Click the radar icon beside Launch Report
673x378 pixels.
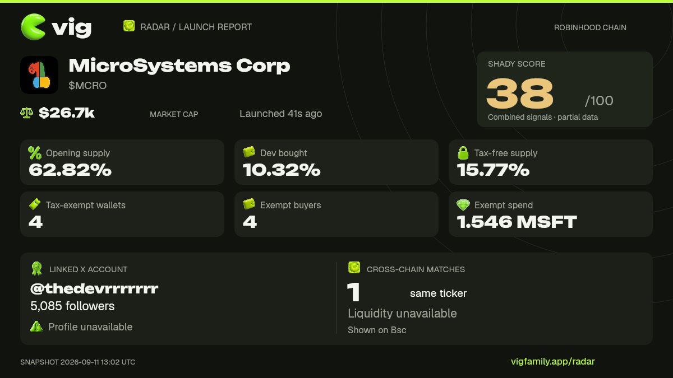click(129, 26)
